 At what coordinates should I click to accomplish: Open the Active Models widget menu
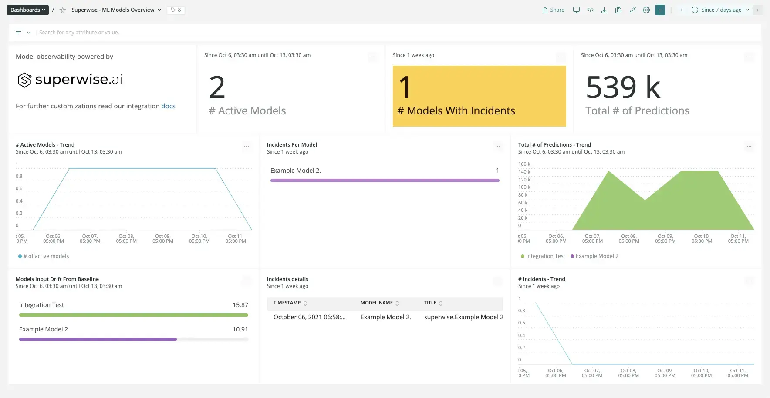click(372, 57)
